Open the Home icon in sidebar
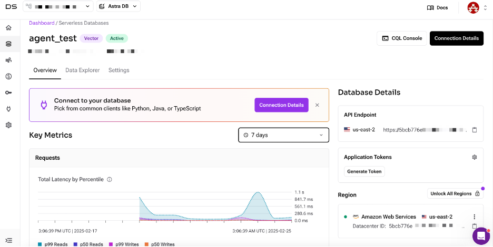 coord(9,28)
